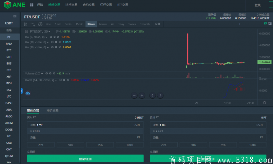Switch to 市价交易 tab
The image size is (273, 164).
coord(52,111)
